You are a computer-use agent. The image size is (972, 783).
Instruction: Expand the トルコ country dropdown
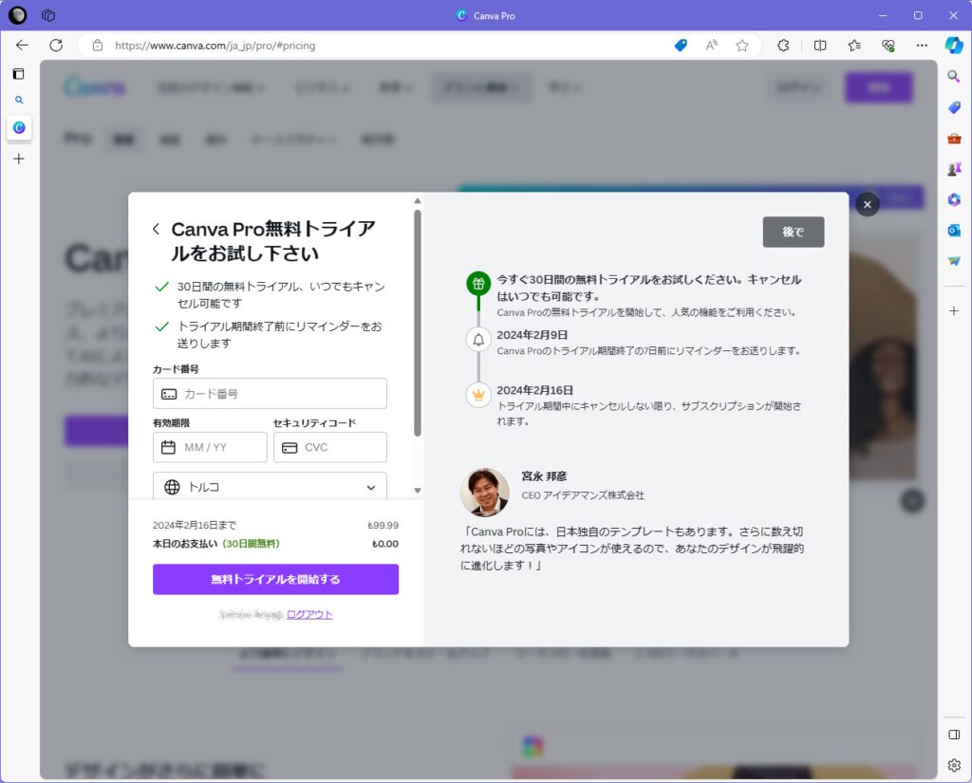(270, 487)
